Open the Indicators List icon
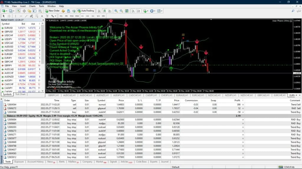 coord(145,11)
